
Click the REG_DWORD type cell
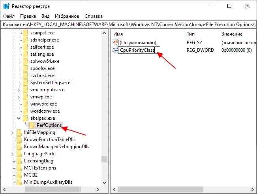coord(200,50)
